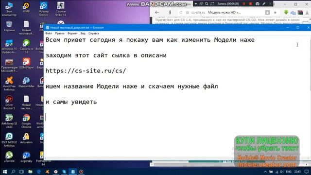Open the browser downloads arrow icon
Viewport: 311px width, 175px height.
pos(307,12)
